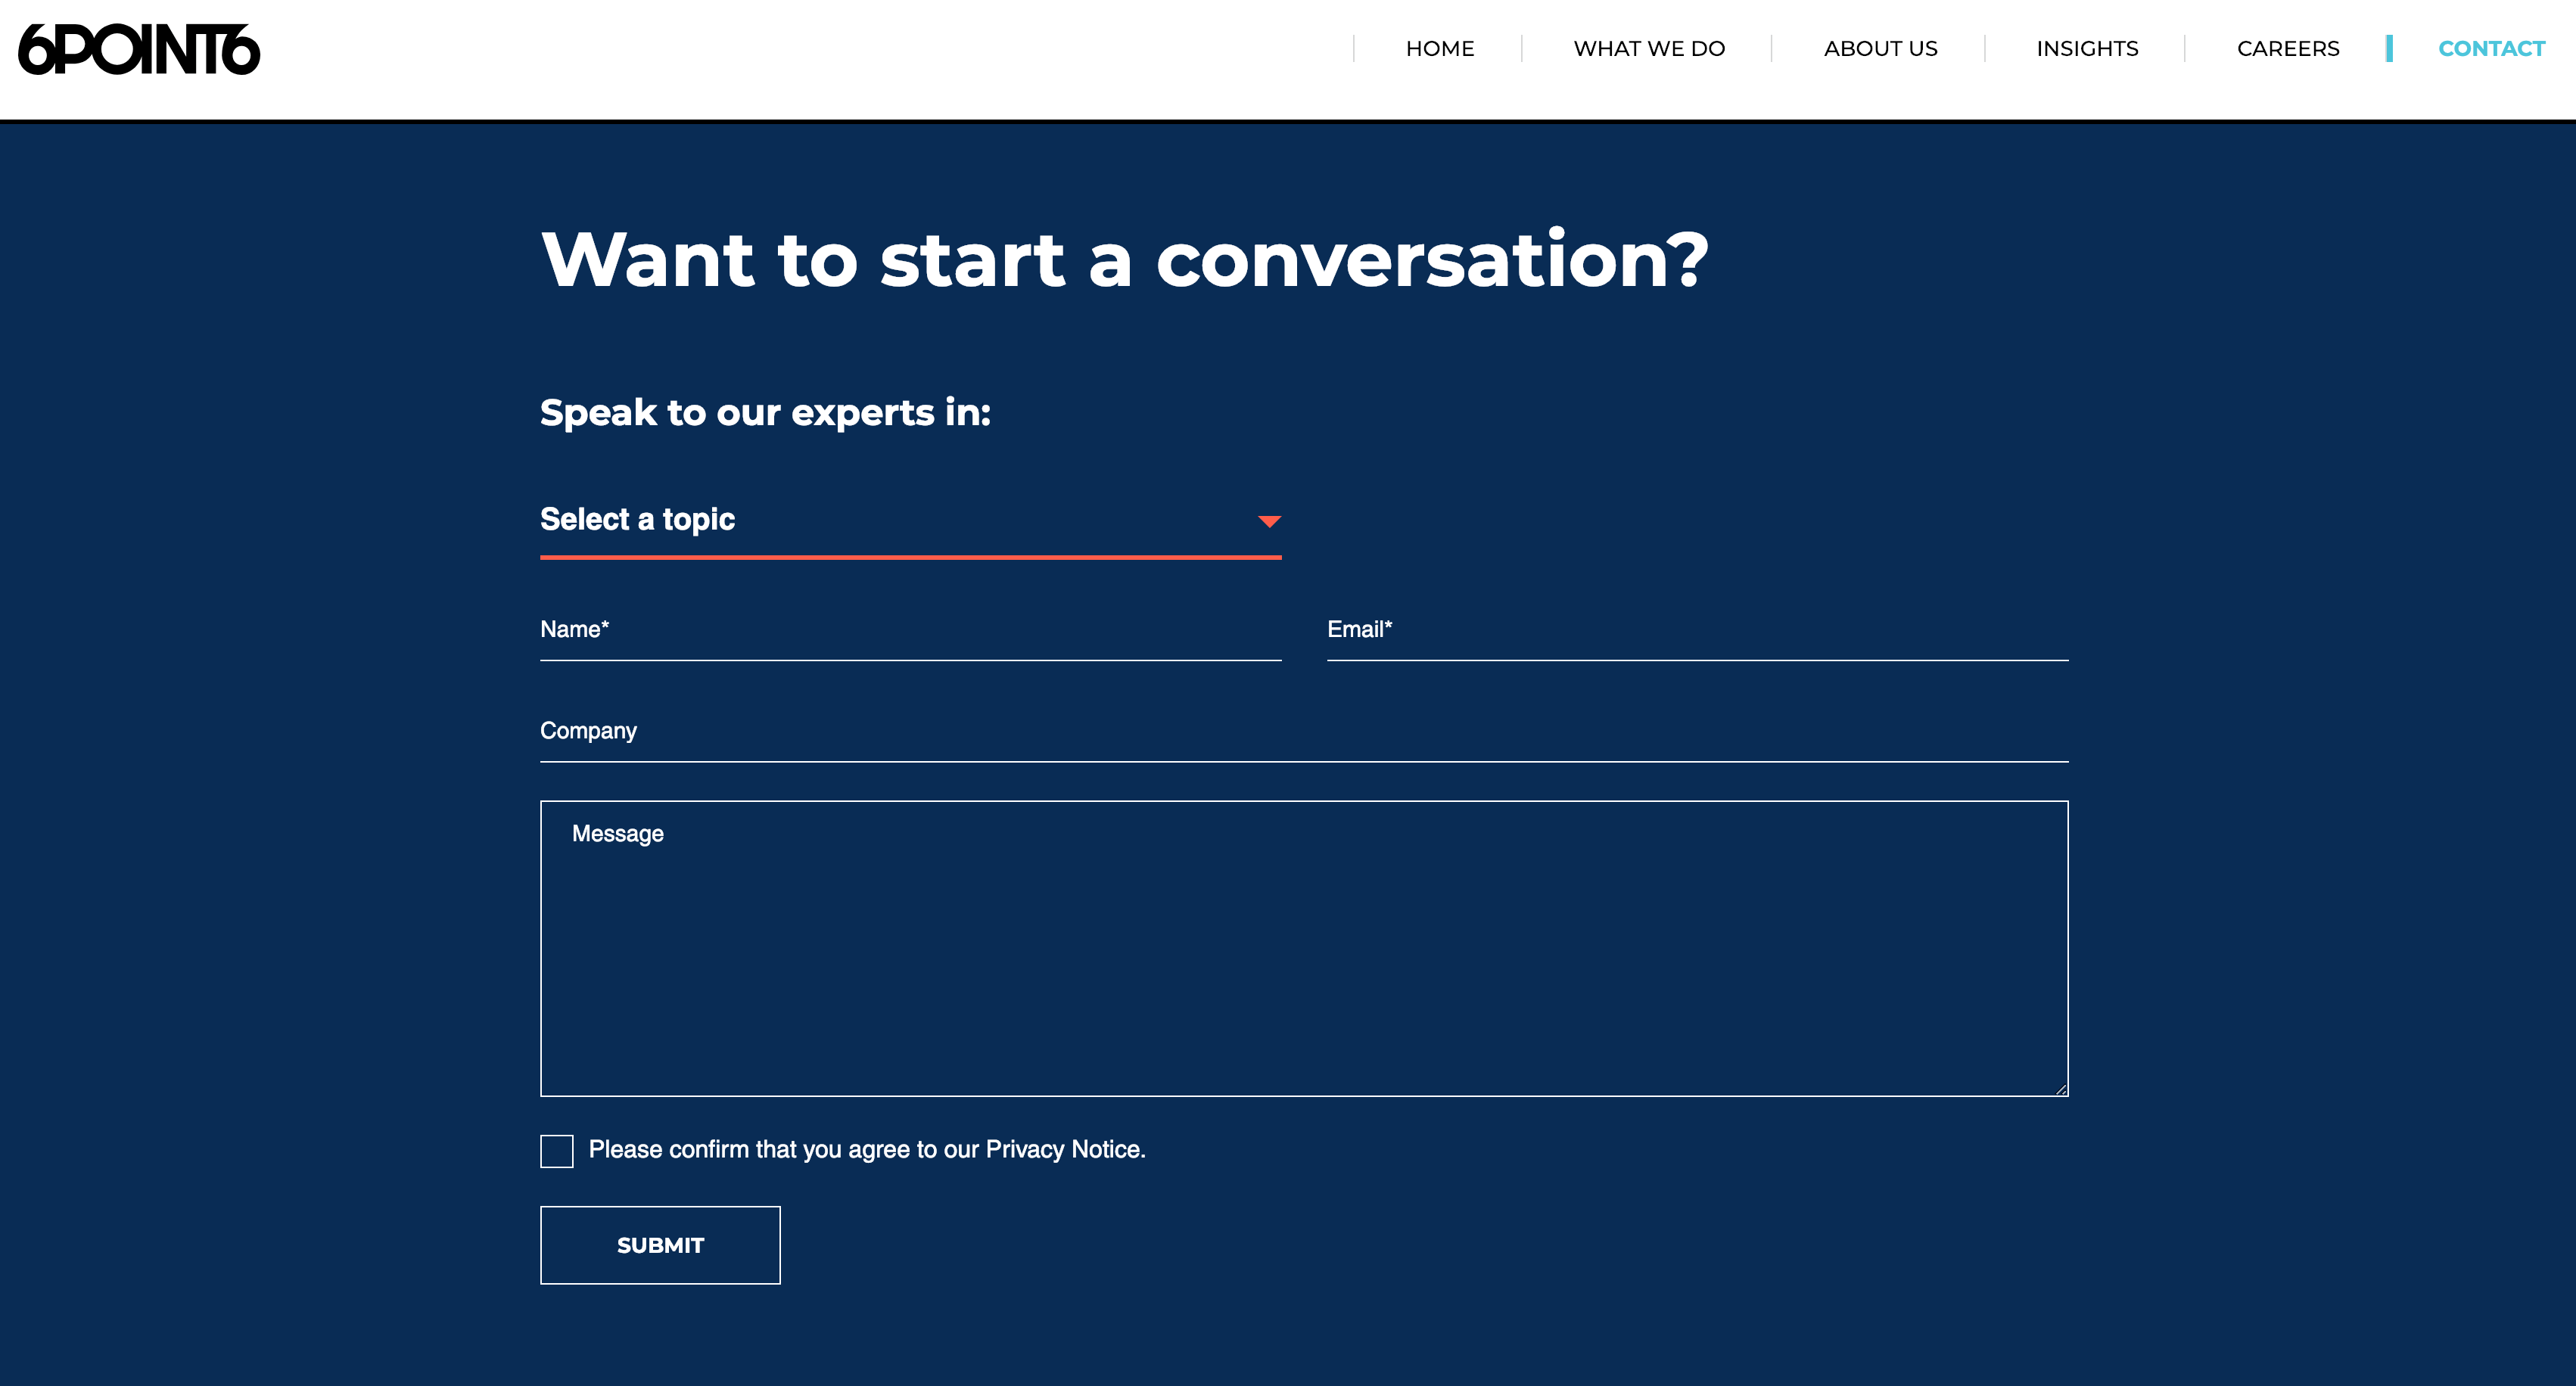The height and width of the screenshot is (1386, 2576).
Task: Visit the Careers page
Action: pyautogui.click(x=2287, y=48)
